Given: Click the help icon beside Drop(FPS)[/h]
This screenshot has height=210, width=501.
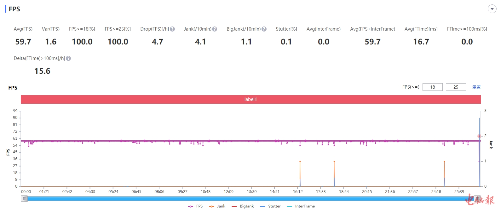Looking at the screenshot, I should (x=172, y=29).
